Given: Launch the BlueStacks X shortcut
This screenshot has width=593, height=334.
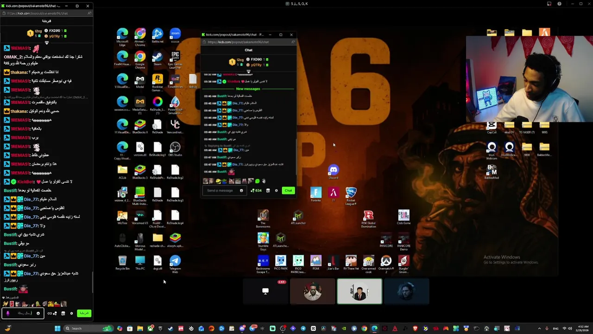Looking at the screenshot, I should coord(140,126).
